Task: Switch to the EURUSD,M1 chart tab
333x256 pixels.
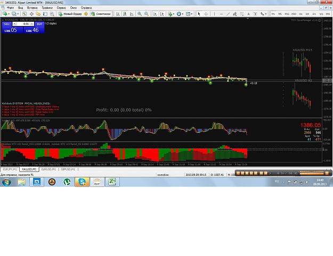Action: pos(48,169)
